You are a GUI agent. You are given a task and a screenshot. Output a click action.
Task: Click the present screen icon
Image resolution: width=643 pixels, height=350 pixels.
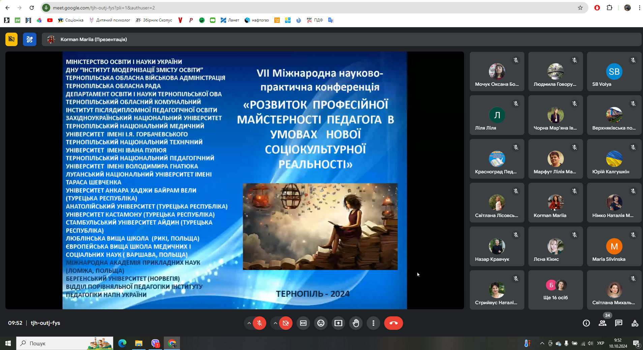[x=338, y=323]
